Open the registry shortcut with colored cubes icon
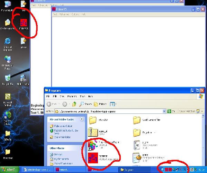The width and height of the screenshot is (207, 173). click(93, 145)
